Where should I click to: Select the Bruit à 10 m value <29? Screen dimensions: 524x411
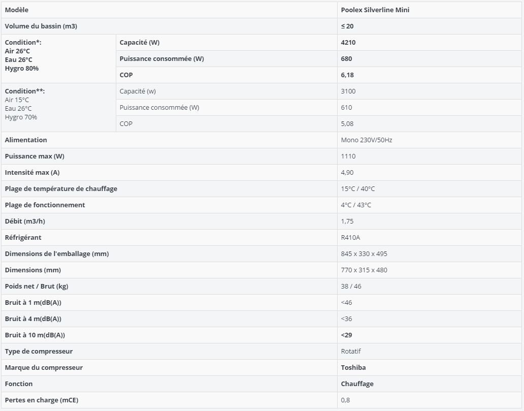pyautogui.click(x=347, y=335)
